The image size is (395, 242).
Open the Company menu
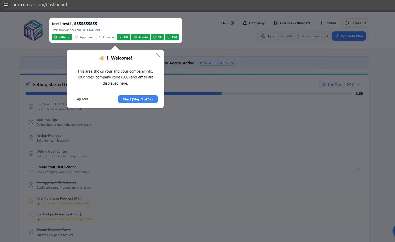click(254, 23)
